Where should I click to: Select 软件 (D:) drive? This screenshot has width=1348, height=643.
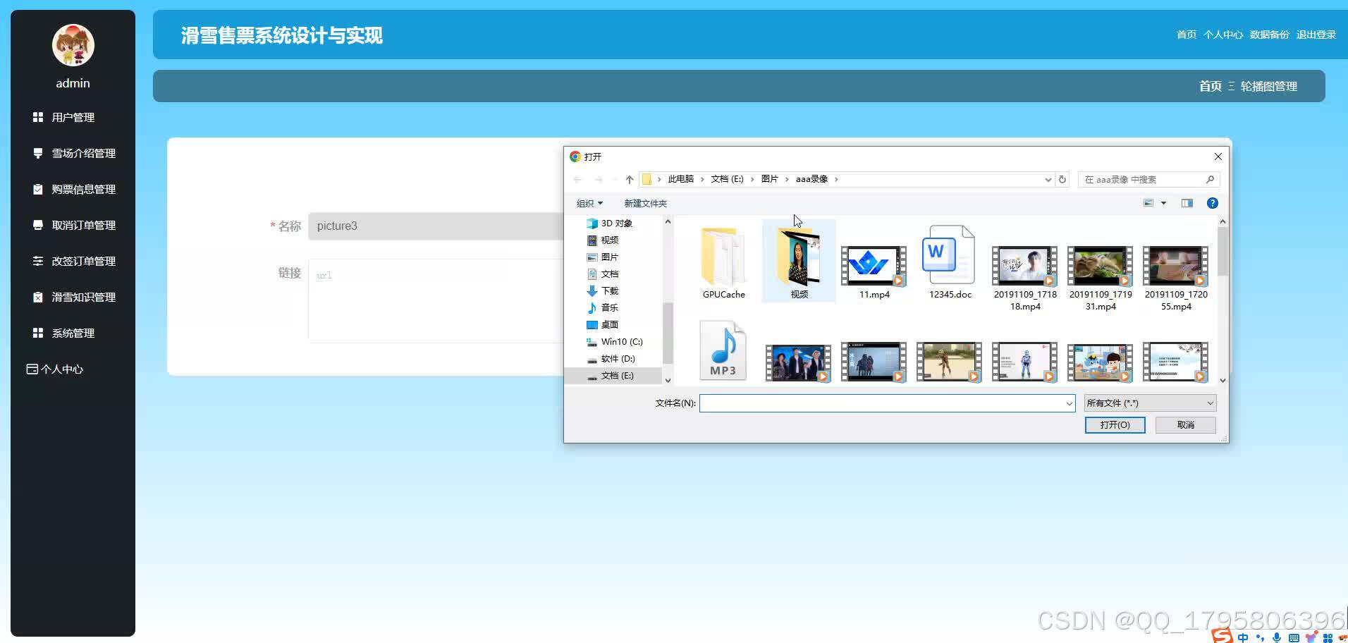coord(611,358)
